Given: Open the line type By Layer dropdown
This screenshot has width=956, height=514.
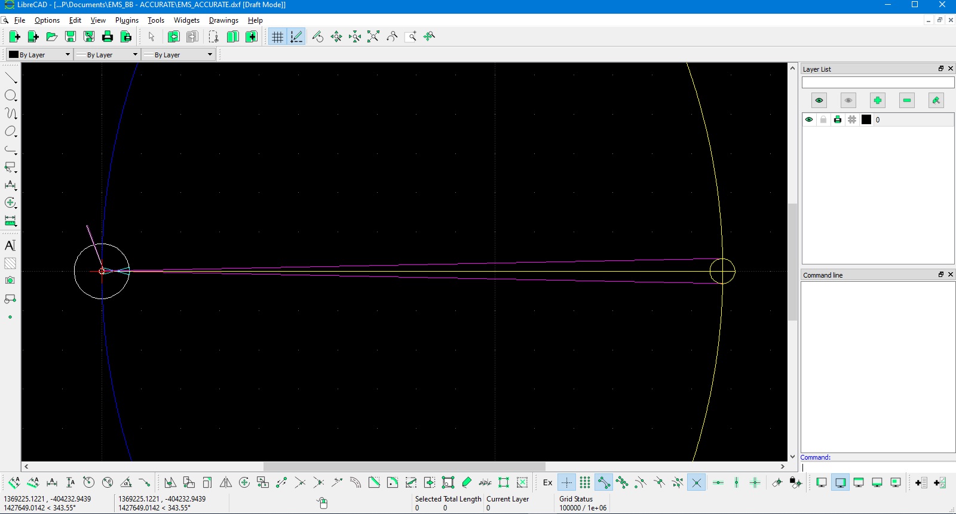Looking at the screenshot, I should 178,54.
